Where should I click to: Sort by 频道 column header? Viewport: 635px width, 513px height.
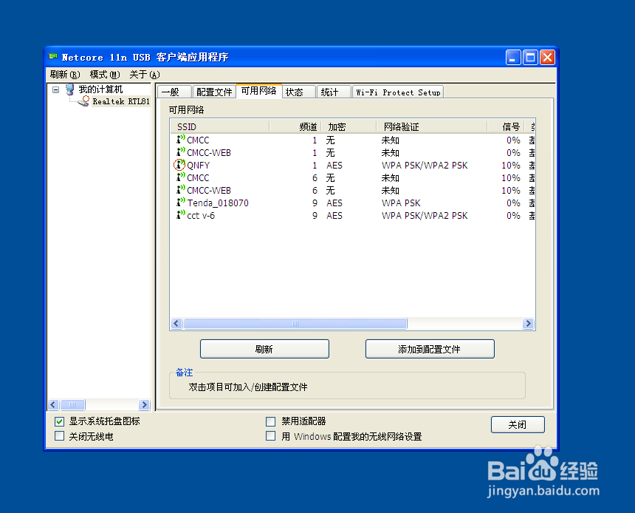(295, 127)
